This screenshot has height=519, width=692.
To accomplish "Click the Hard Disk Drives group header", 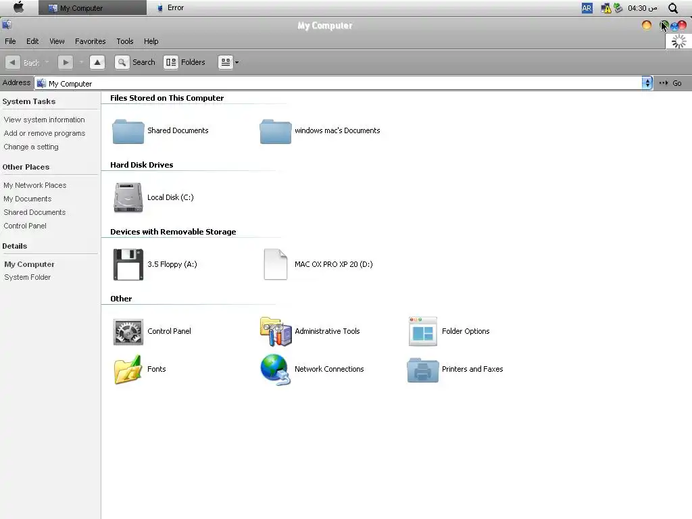I will [142, 165].
